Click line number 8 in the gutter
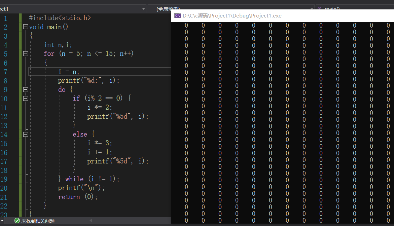The height and width of the screenshot is (226, 394). [5, 81]
